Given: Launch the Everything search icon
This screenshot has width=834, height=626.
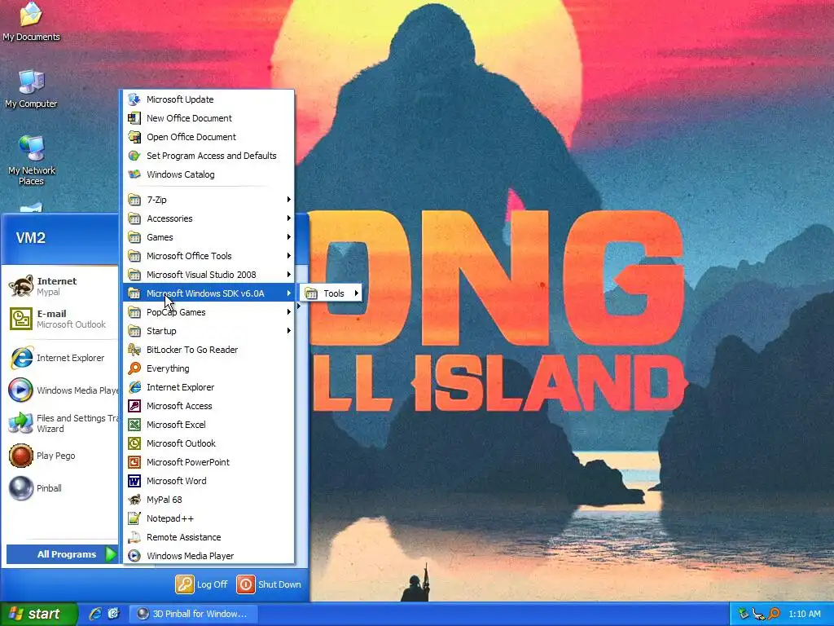Looking at the screenshot, I should (134, 368).
